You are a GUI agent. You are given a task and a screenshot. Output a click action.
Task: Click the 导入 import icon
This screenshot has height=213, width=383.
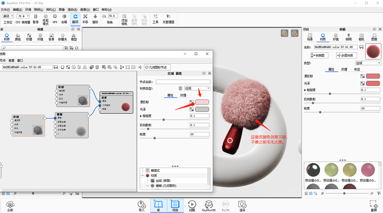pyautogui.click(x=141, y=206)
